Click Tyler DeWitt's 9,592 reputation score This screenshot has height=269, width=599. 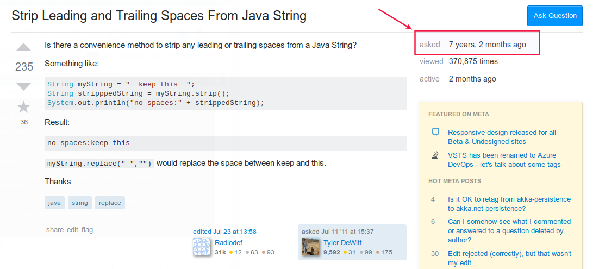coord(332,252)
